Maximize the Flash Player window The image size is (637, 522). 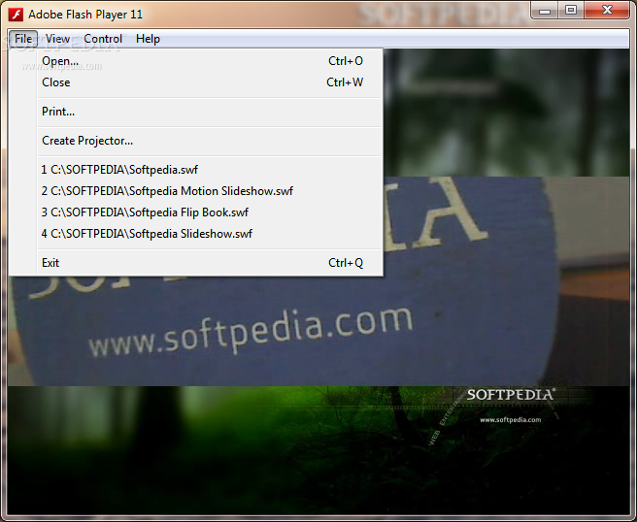click(571, 11)
